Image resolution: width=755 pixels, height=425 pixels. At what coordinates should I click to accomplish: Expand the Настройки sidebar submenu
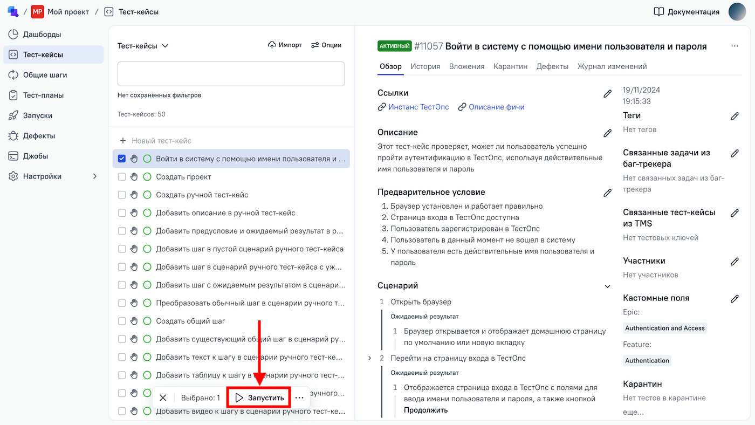click(95, 176)
